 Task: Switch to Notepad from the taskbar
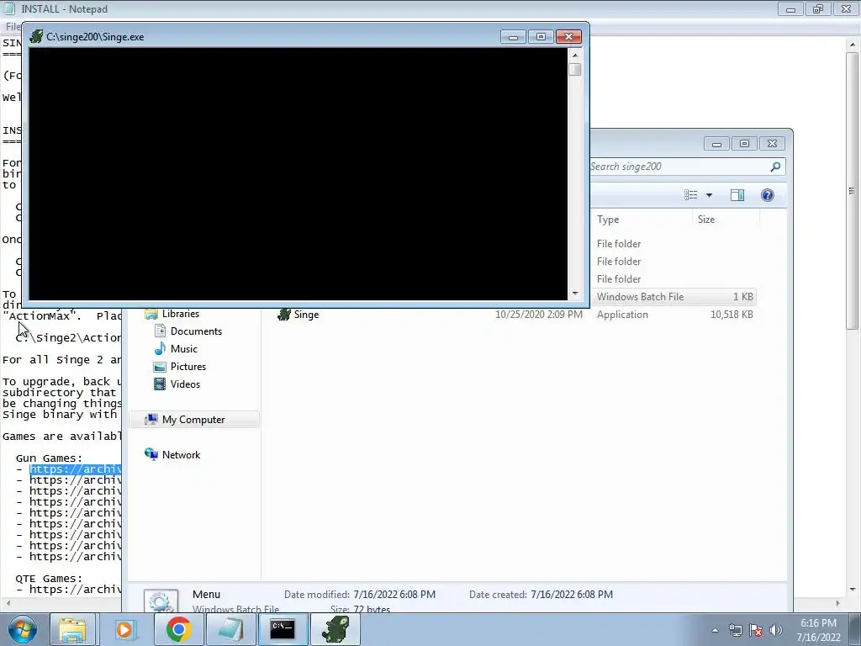[230, 629]
